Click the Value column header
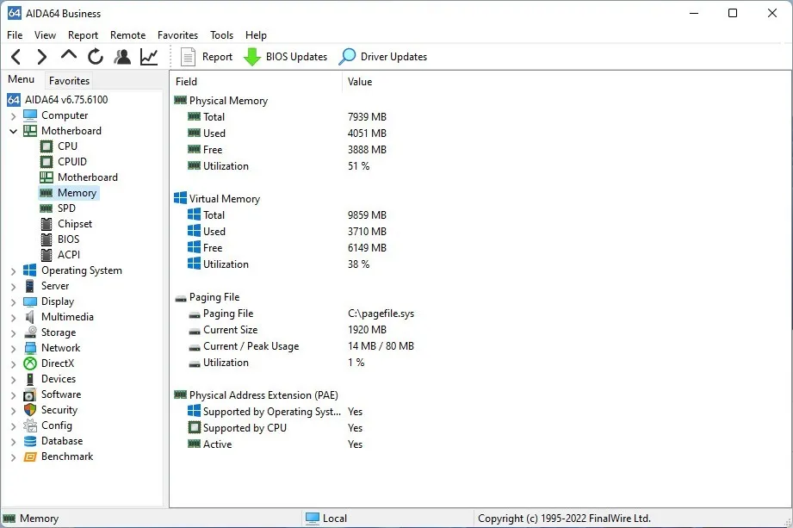The height and width of the screenshot is (528, 793). pyautogui.click(x=359, y=82)
